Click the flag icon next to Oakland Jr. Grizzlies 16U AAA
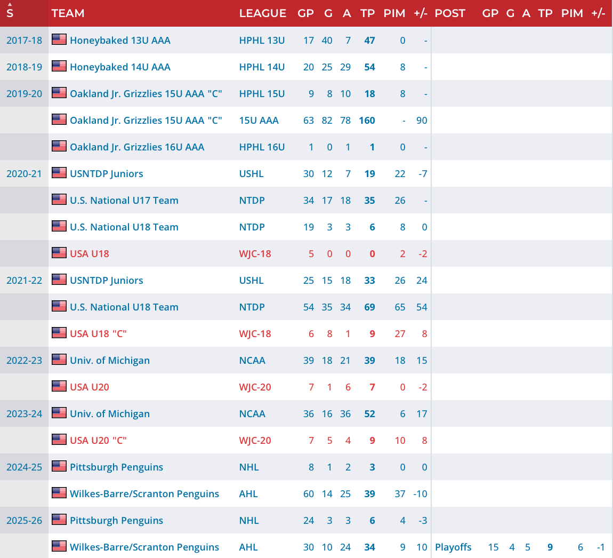 (x=59, y=146)
